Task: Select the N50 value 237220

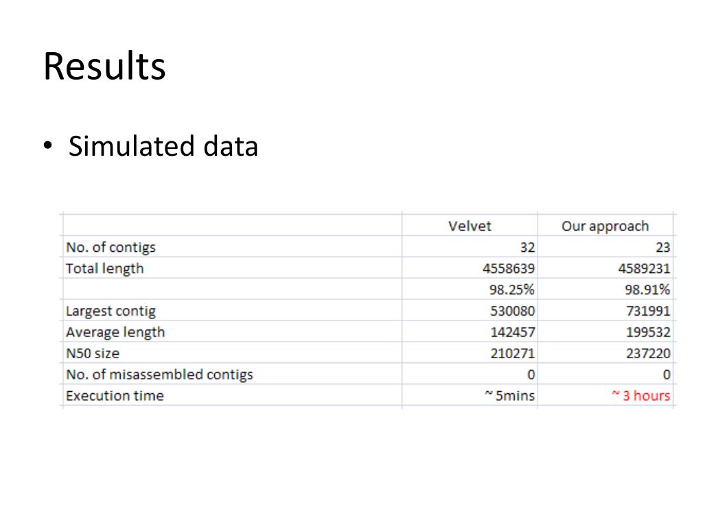Action: click(x=648, y=353)
